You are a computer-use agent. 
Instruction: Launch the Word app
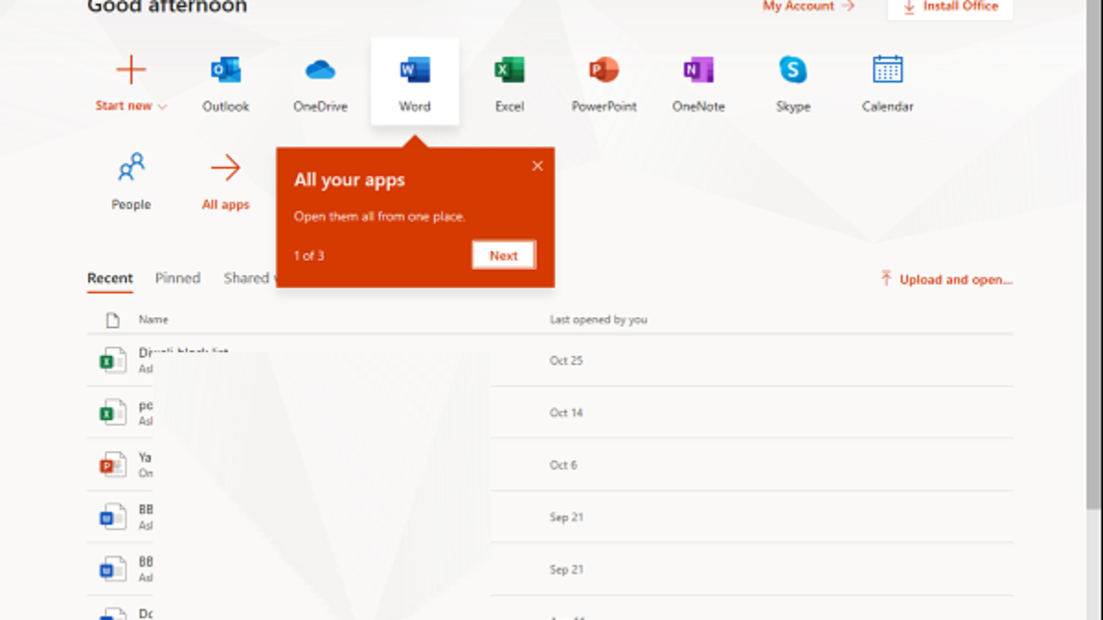[415, 83]
